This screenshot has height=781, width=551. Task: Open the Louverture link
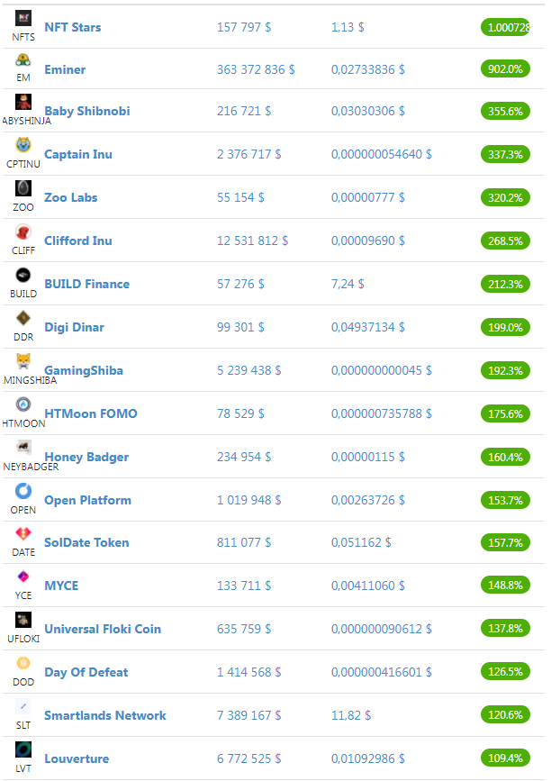(77, 759)
